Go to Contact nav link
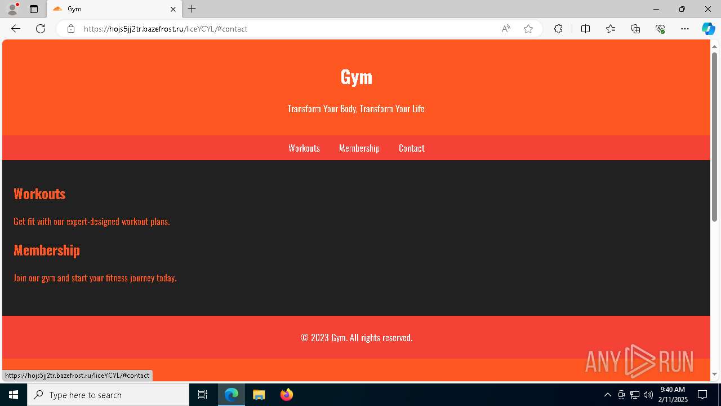Viewport: 721px width, 406px height. click(x=412, y=148)
